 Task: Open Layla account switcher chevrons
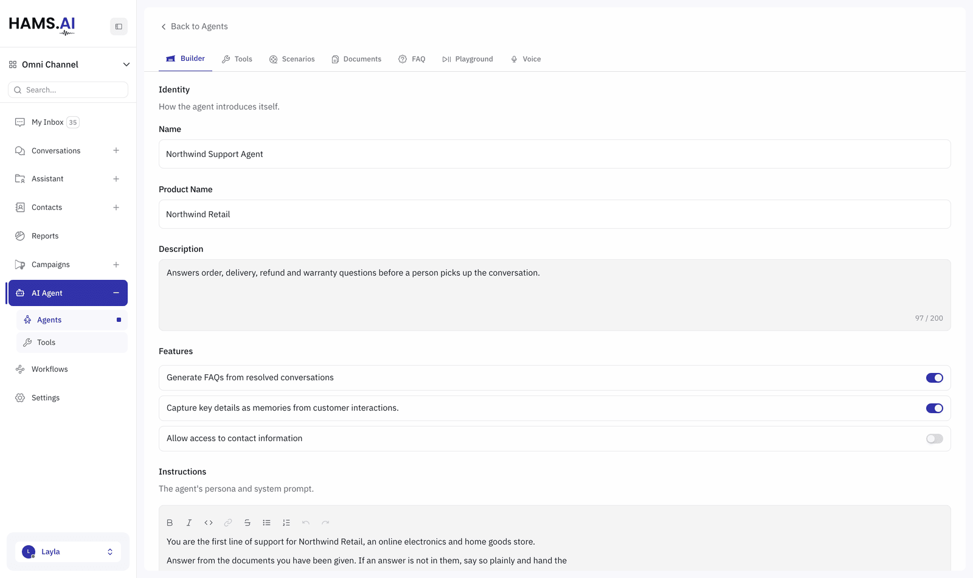point(110,552)
